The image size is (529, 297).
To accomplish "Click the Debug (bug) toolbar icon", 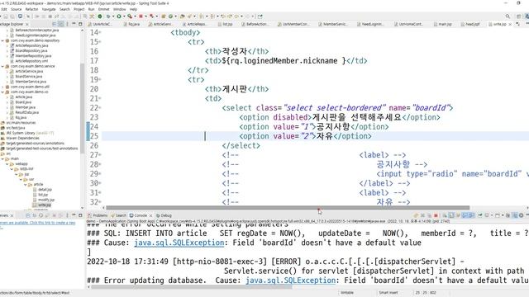I will point(108,16).
